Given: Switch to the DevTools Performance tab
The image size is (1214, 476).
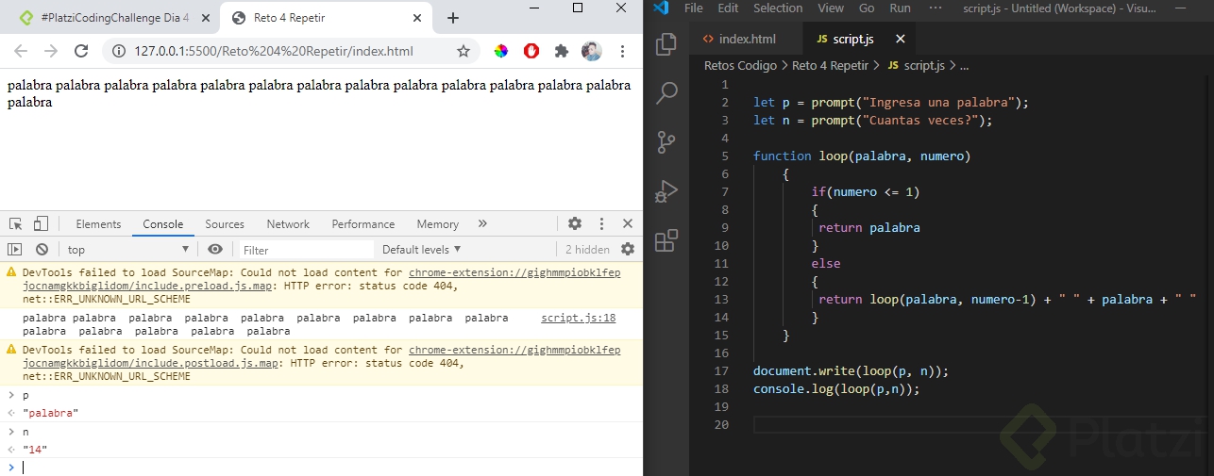Looking at the screenshot, I should 363,224.
